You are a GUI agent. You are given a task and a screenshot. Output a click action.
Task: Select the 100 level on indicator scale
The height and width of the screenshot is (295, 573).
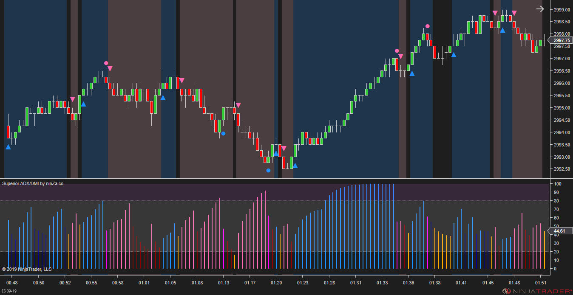[557, 184]
